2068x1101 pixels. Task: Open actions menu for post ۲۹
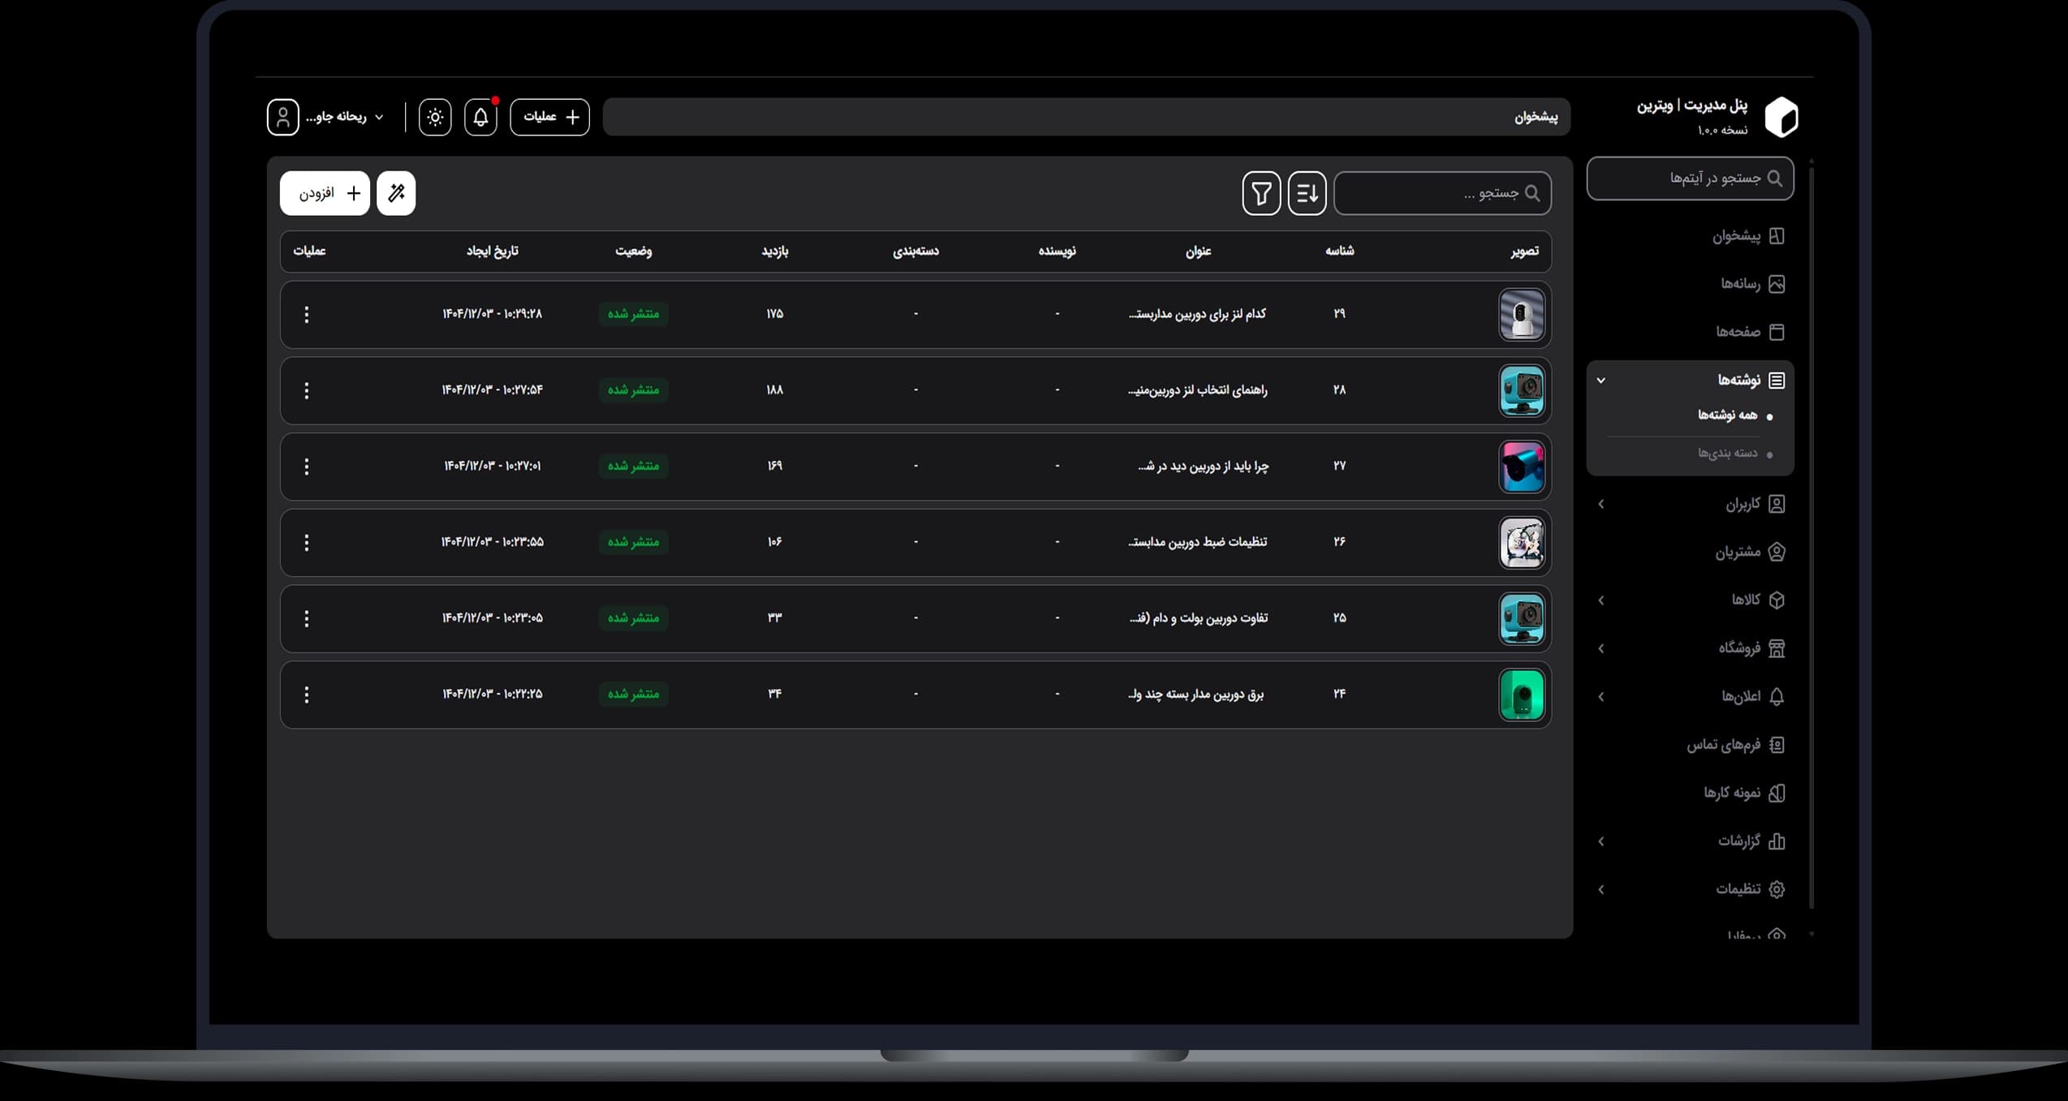click(x=306, y=315)
